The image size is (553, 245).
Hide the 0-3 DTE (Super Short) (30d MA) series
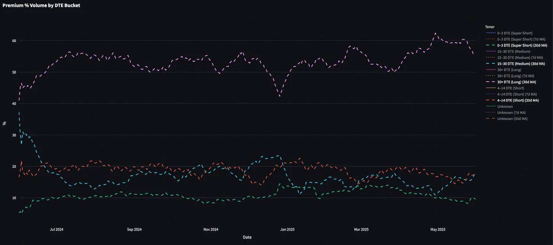tap(516, 45)
